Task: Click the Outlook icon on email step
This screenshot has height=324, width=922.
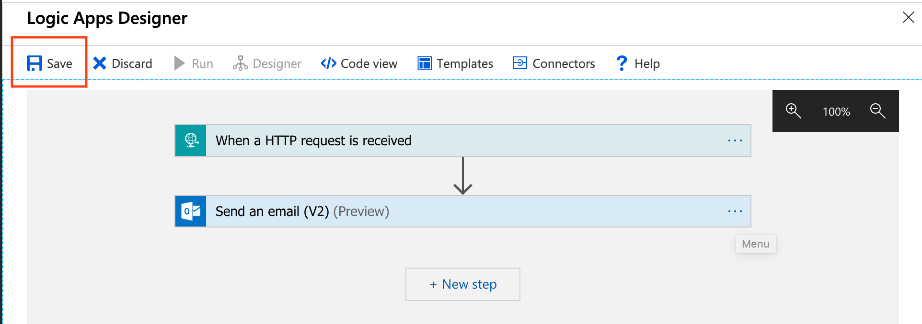Action: tap(191, 211)
